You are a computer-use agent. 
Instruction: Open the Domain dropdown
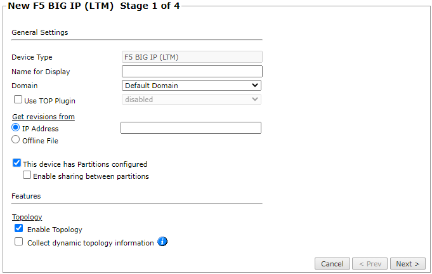pyautogui.click(x=191, y=85)
